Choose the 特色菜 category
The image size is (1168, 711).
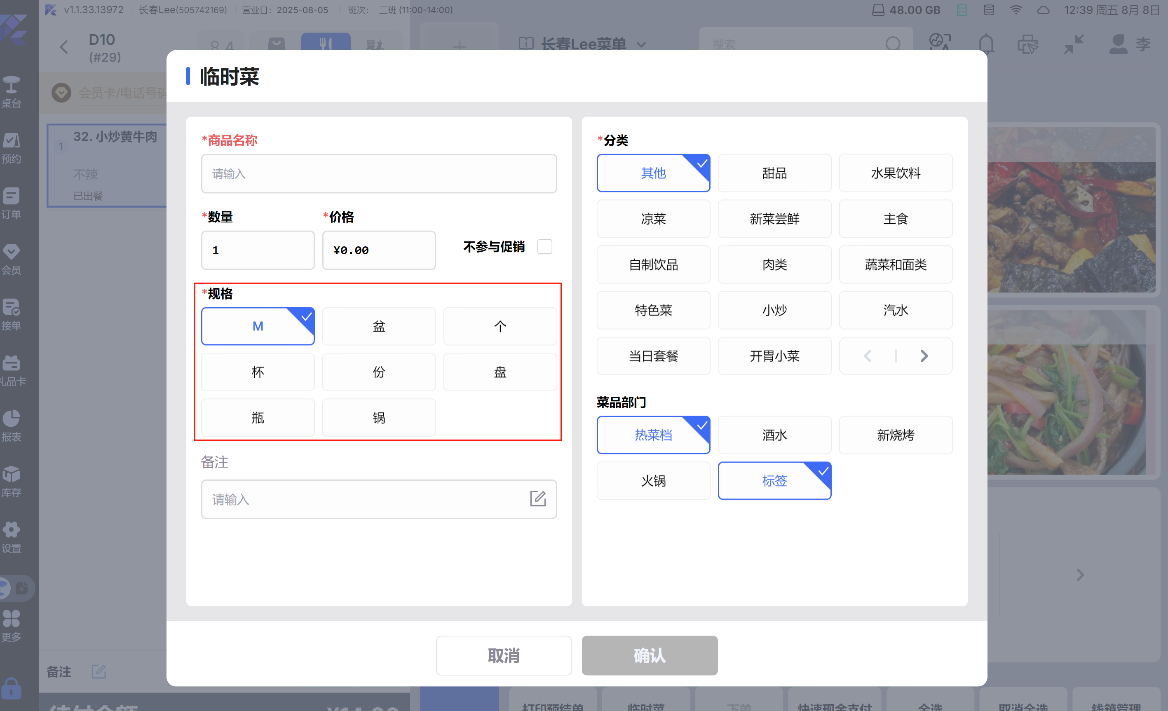pyautogui.click(x=653, y=310)
